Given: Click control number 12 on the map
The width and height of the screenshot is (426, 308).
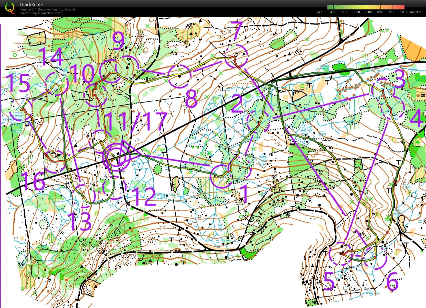Looking at the screenshot, I should point(144,197).
